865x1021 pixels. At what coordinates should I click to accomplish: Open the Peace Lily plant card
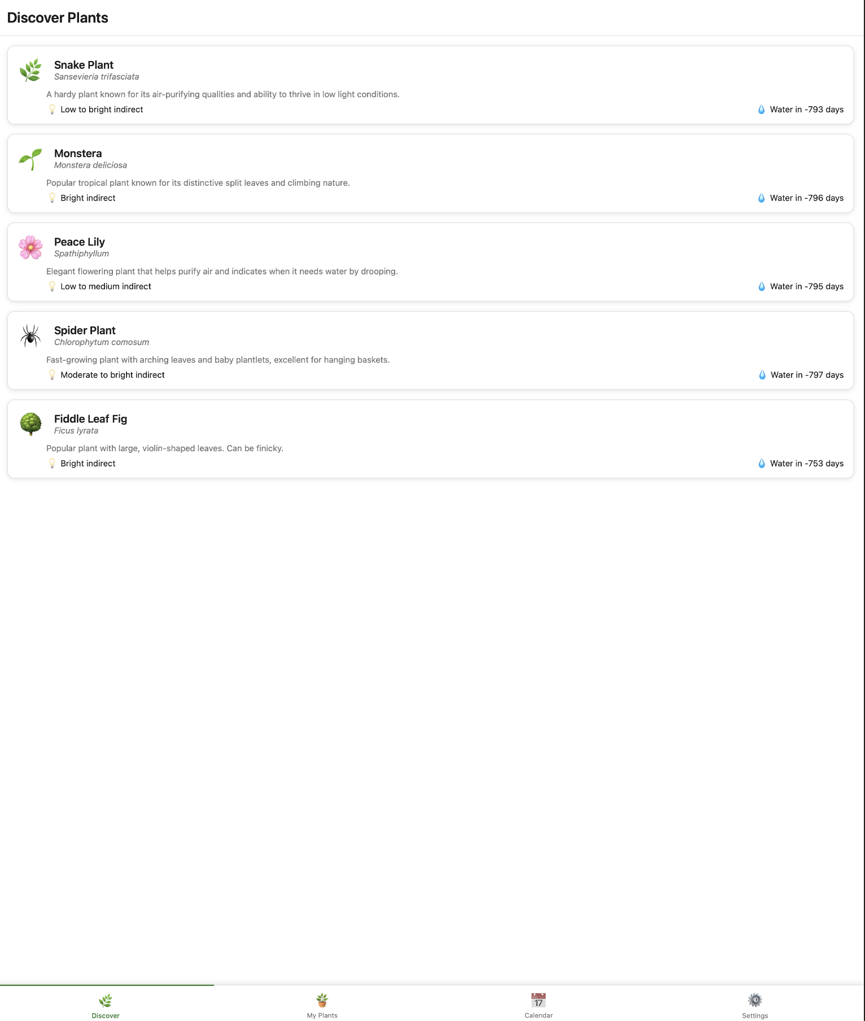(432, 261)
